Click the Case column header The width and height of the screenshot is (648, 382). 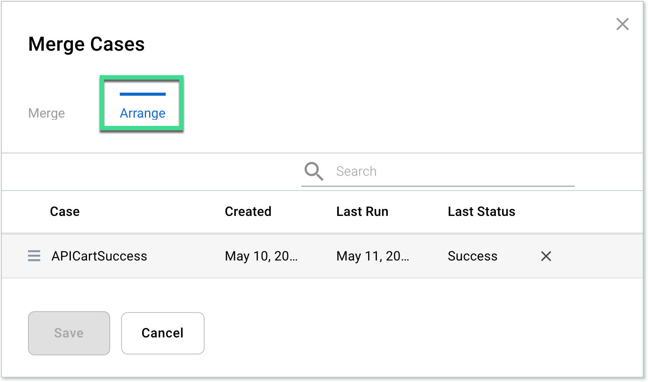point(64,212)
